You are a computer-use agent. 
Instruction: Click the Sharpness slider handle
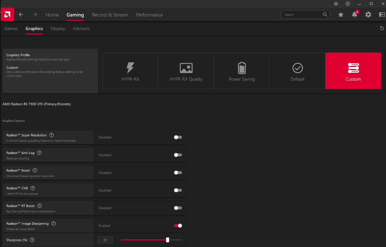click(x=167, y=240)
